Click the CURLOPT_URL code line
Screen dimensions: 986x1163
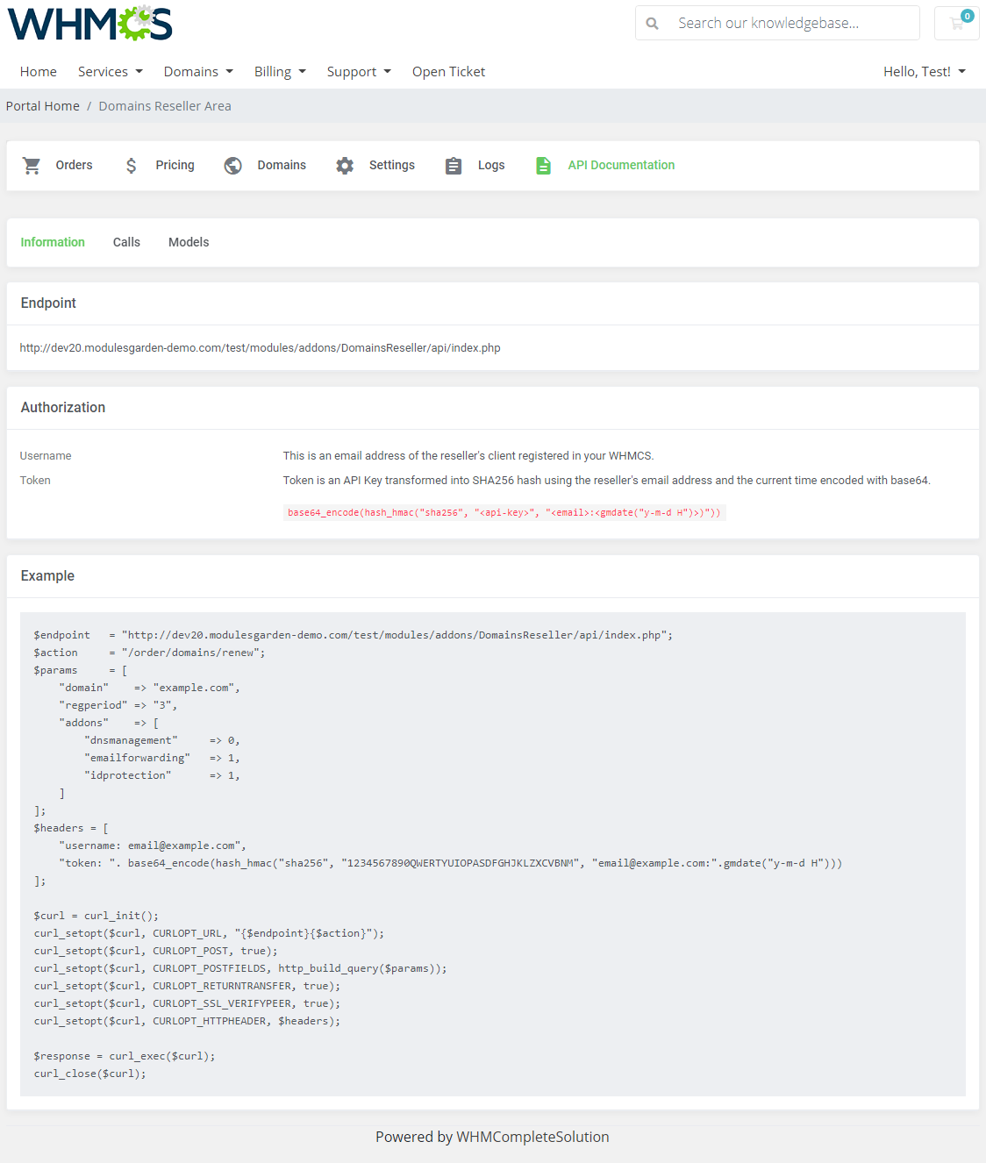pyautogui.click(x=209, y=933)
